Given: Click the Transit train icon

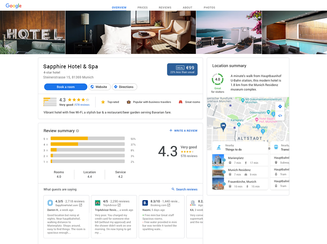Looking at the screenshot, I should tap(276, 147).
